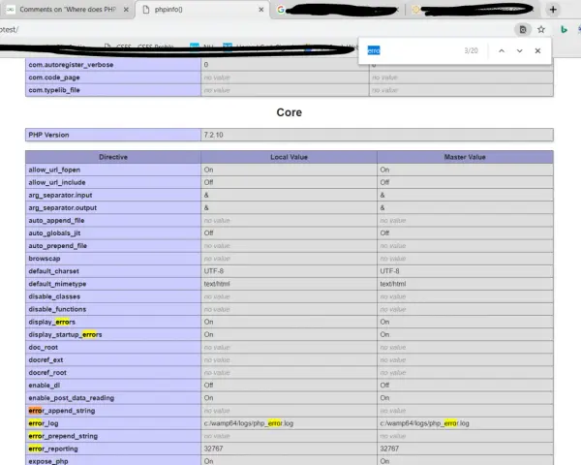Go to previous find result
Screen dimensions: 581x465
pyautogui.click(x=502, y=50)
